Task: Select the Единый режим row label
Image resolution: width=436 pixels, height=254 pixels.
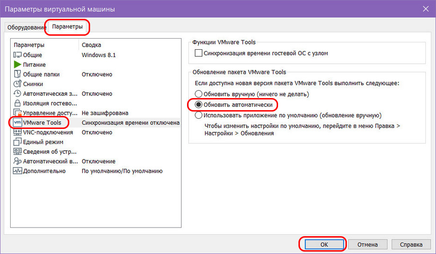Action: tap(43, 142)
